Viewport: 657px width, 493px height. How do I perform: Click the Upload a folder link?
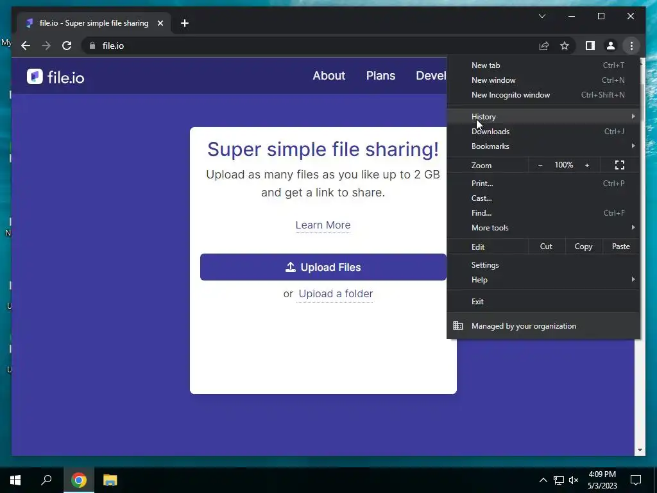pos(336,294)
